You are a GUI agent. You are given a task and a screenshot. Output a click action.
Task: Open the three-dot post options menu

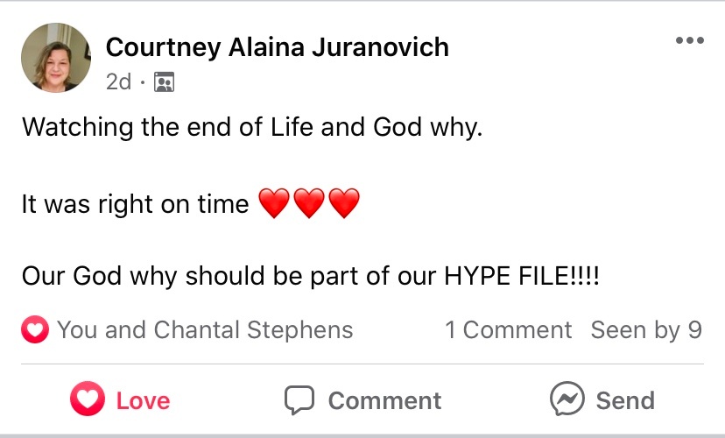[690, 41]
